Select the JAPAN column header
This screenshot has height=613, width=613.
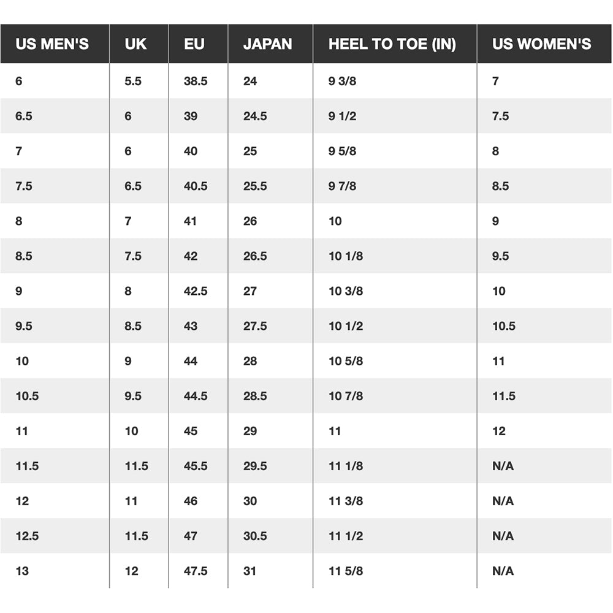click(268, 44)
